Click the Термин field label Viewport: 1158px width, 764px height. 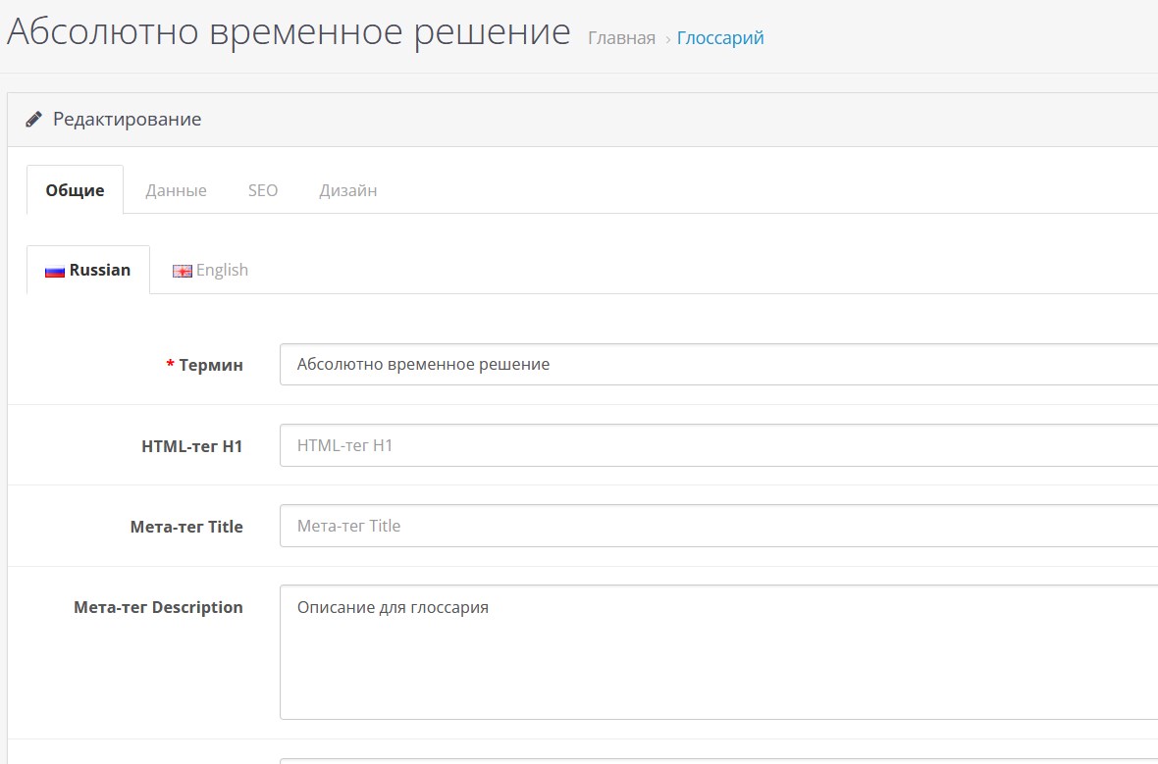(211, 365)
